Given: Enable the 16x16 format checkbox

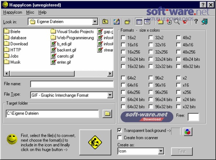Looking at the screenshot, I should pos(123,45).
